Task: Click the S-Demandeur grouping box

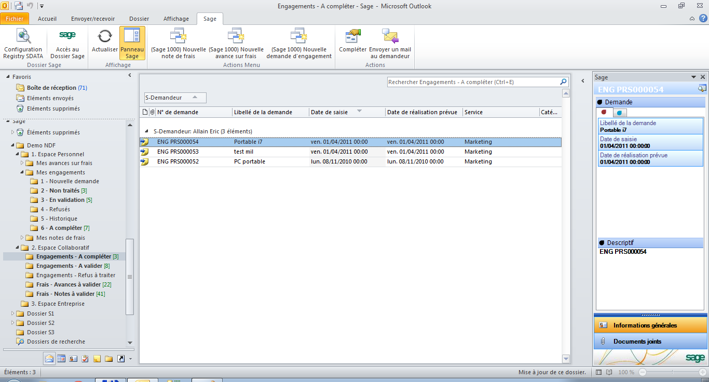Action: [175, 98]
